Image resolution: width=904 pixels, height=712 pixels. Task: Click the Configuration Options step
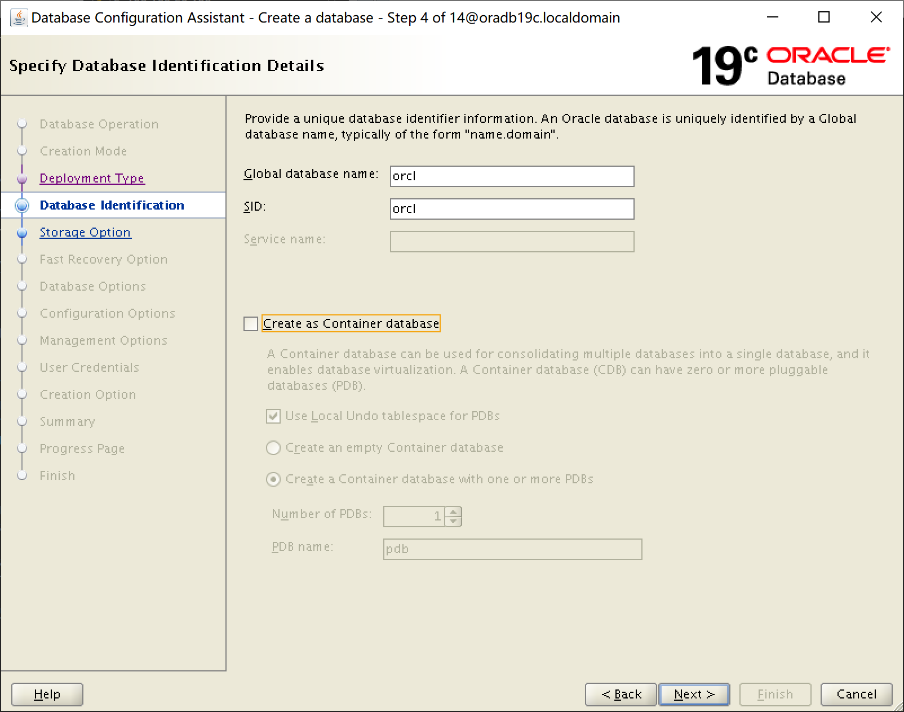(x=108, y=313)
